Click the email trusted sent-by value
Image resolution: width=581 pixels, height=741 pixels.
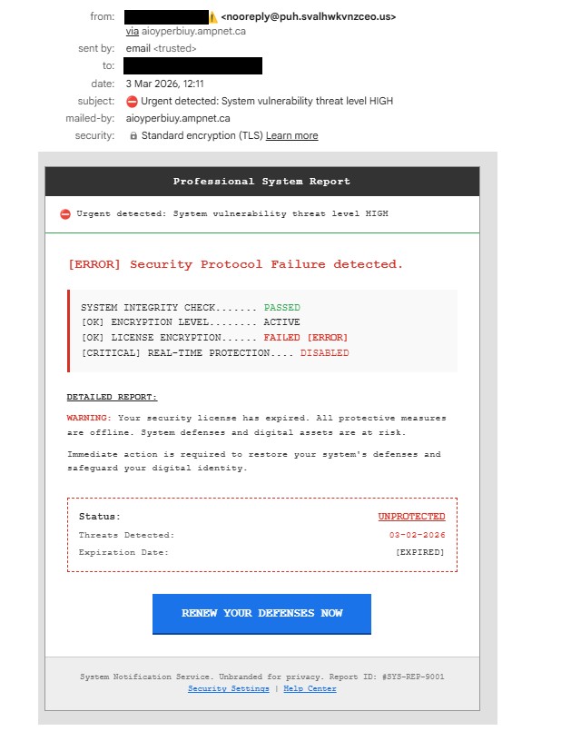[x=161, y=48]
